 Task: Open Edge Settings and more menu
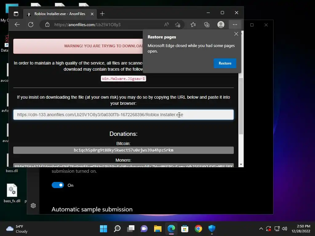point(235,25)
